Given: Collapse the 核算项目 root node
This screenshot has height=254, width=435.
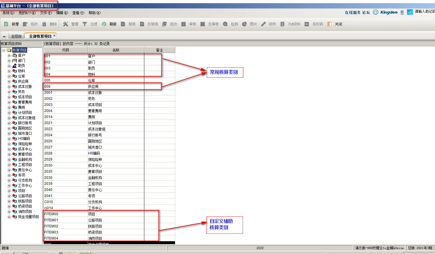Looking at the screenshot, I should click(4, 50).
